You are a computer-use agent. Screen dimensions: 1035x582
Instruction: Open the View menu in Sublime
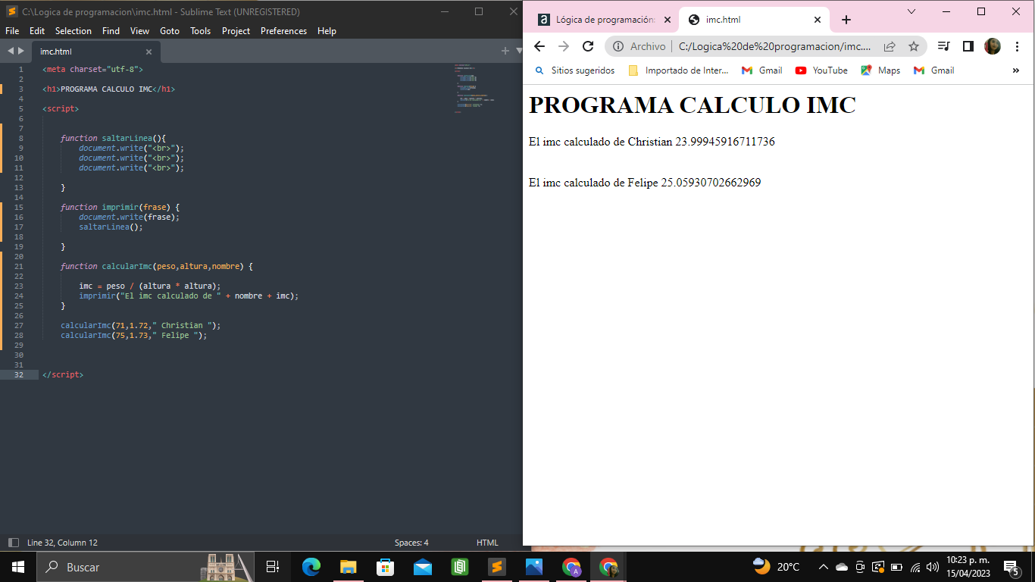[139, 31]
